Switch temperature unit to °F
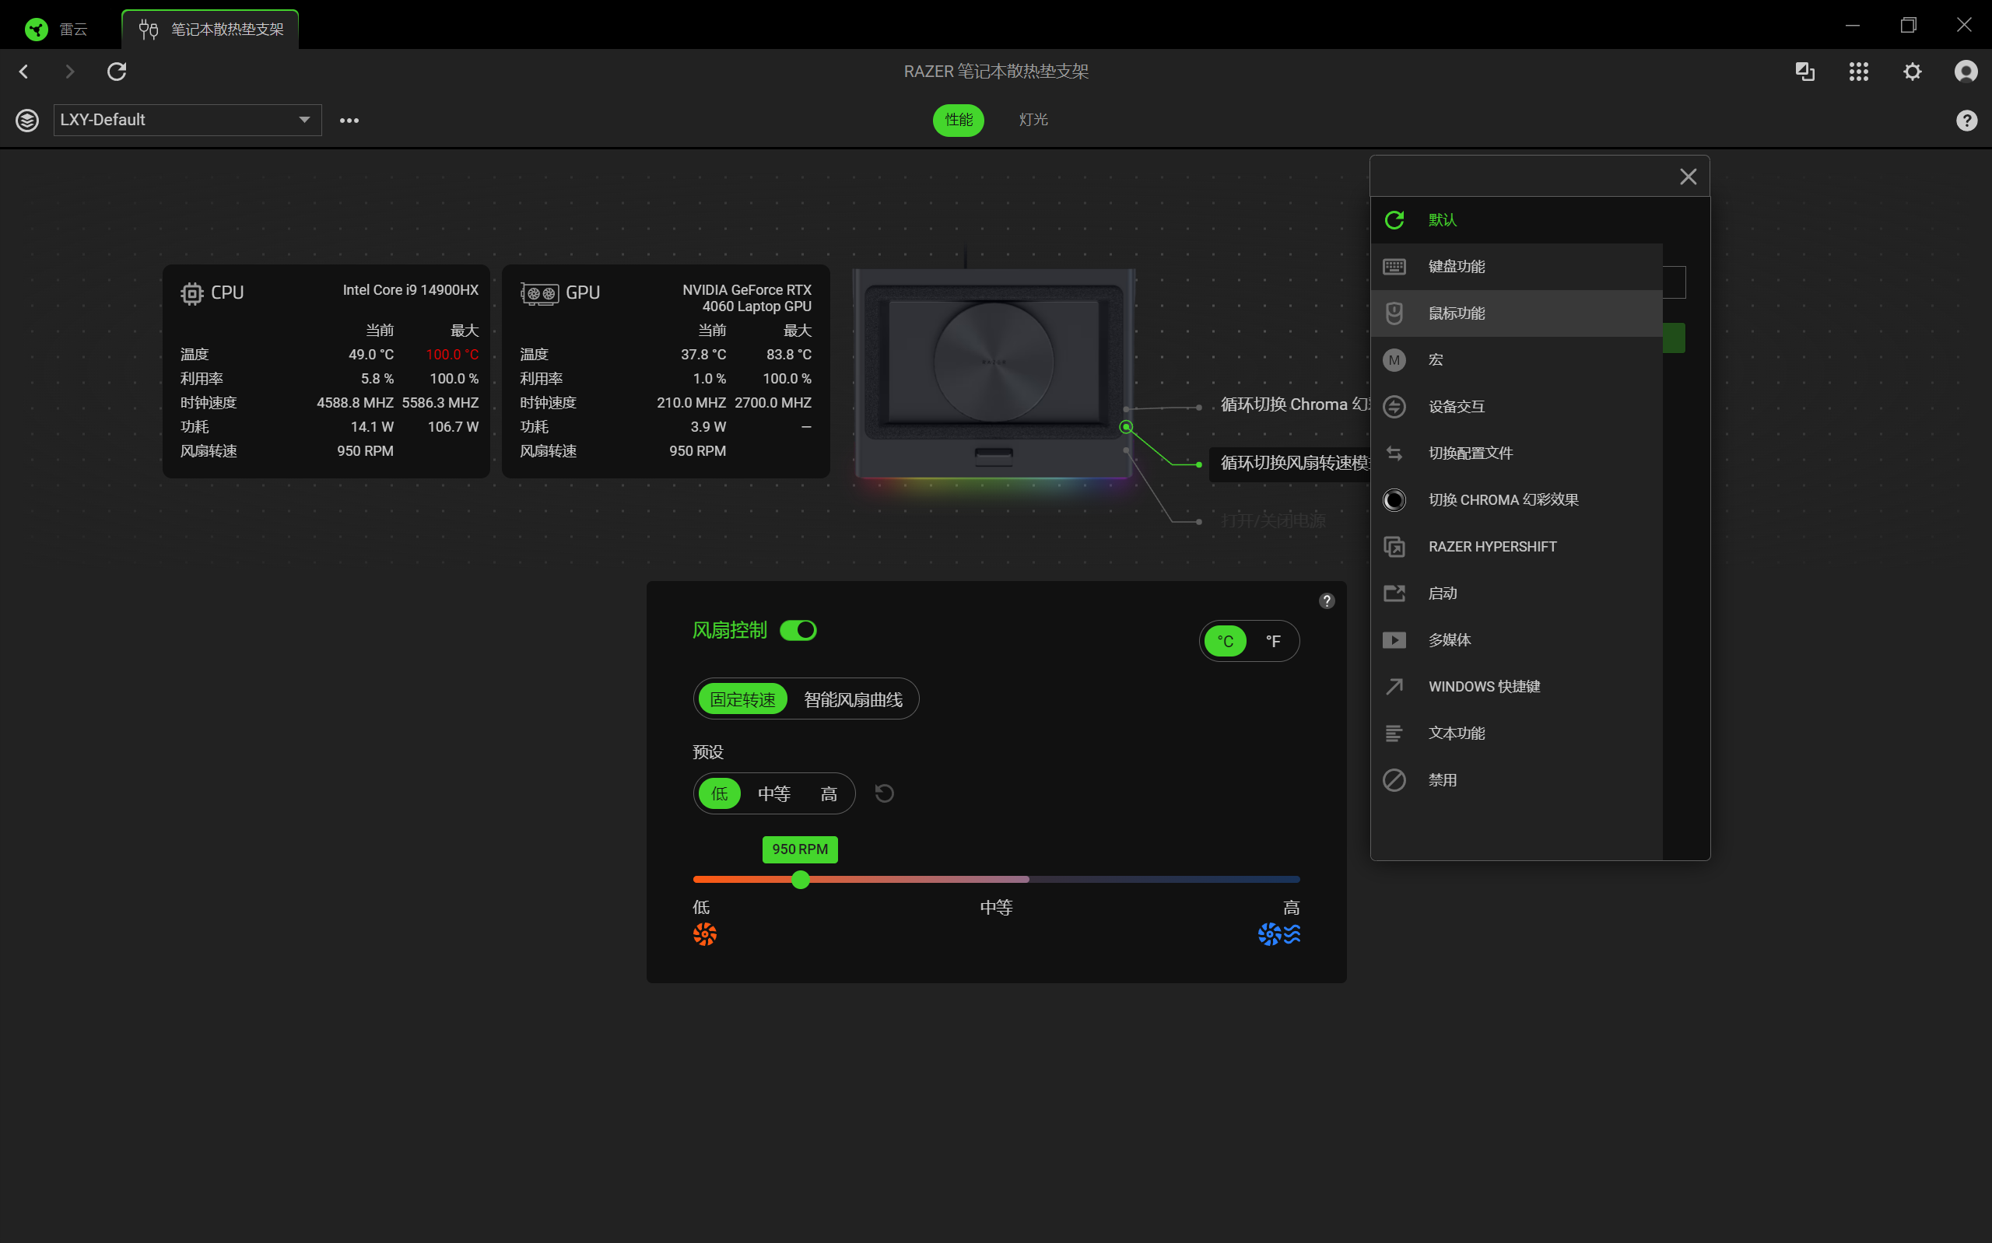Image resolution: width=1992 pixels, height=1243 pixels. (x=1273, y=641)
